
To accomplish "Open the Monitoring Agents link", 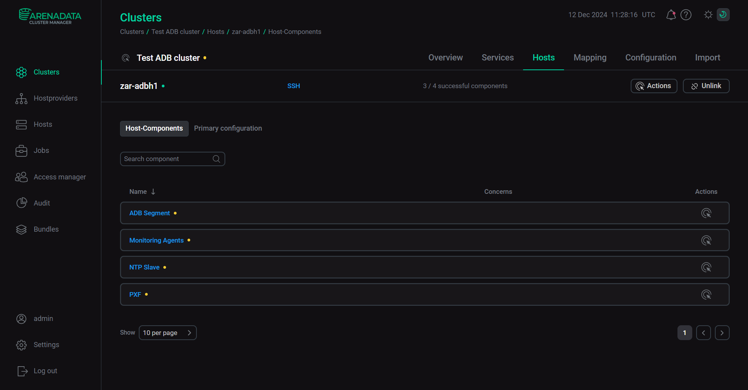I will [156, 240].
